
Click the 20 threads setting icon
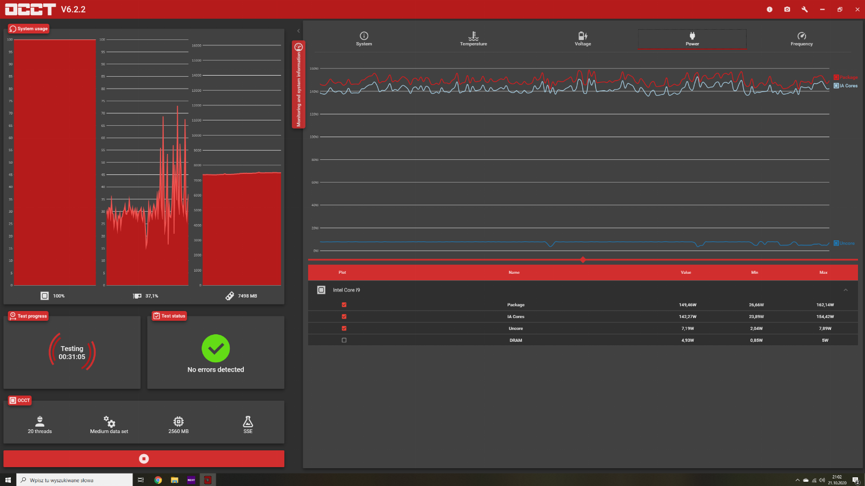point(40,421)
